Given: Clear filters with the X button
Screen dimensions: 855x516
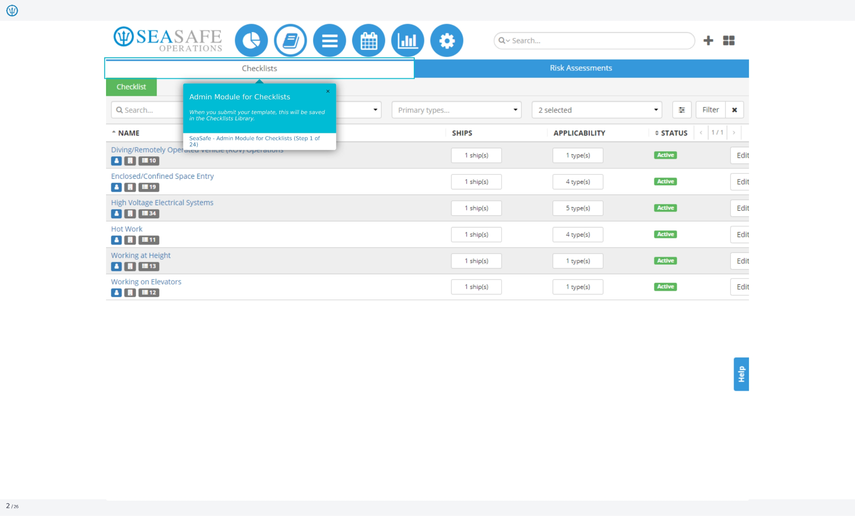Looking at the screenshot, I should (x=735, y=110).
